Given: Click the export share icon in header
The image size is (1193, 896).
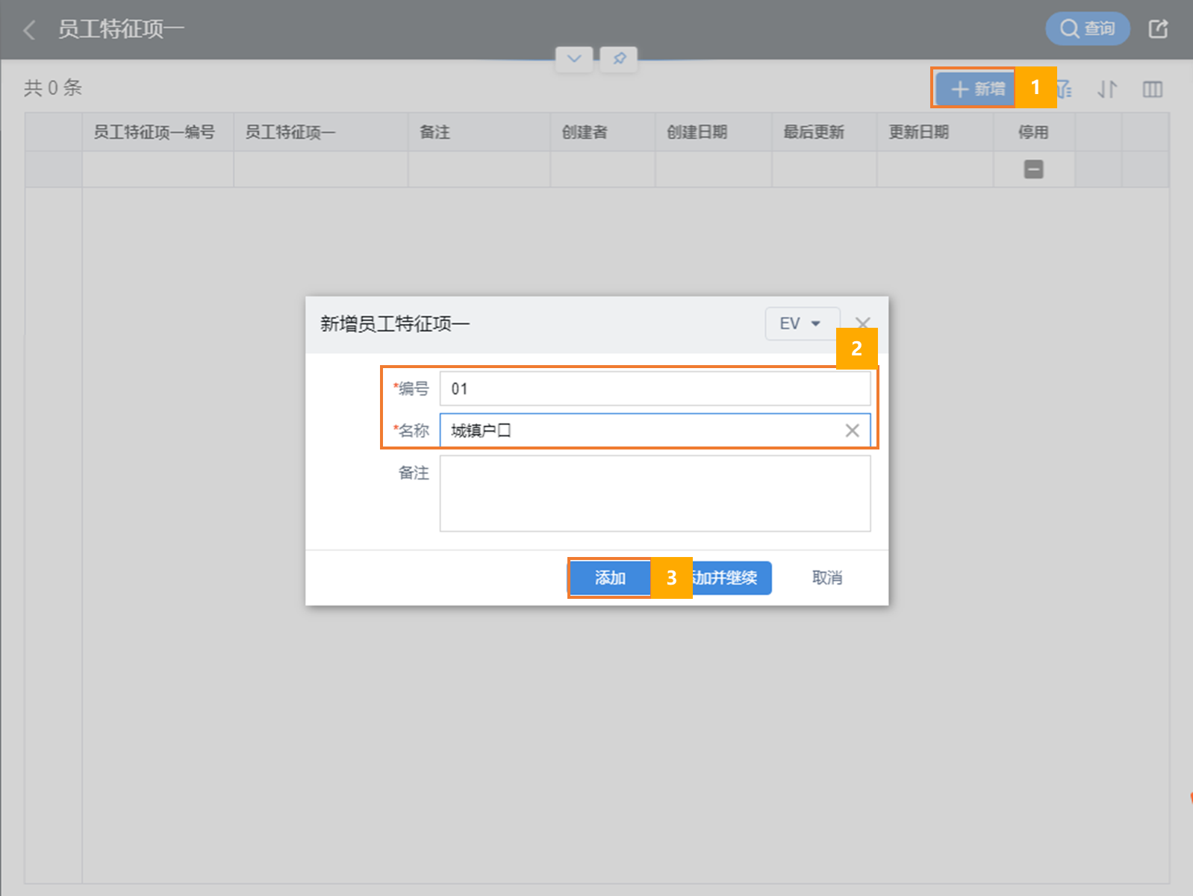Looking at the screenshot, I should (x=1158, y=28).
